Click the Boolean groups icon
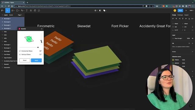The image size is (195, 110). 104,11
